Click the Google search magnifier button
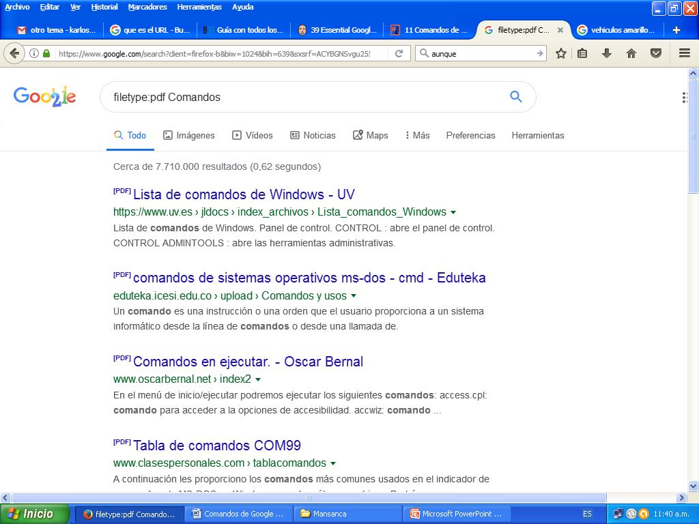 coord(516,96)
